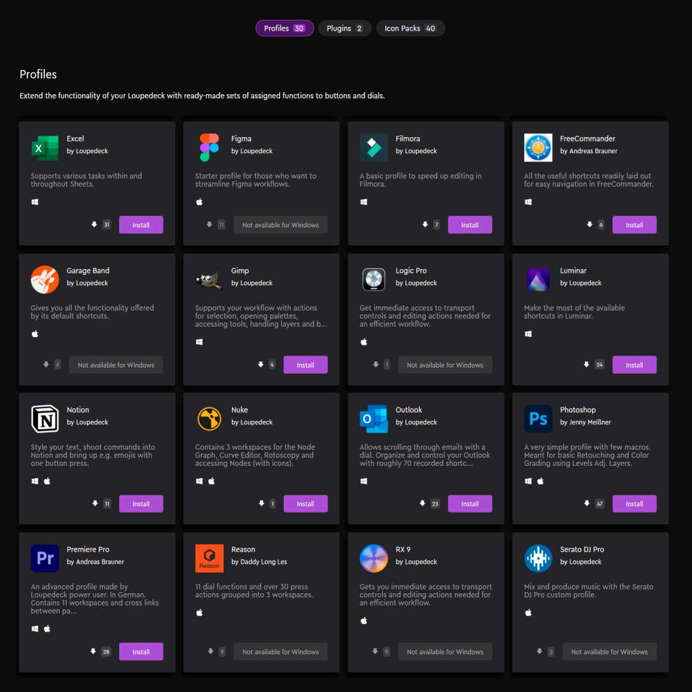Click the 'Serato DJ Pro' title text
This screenshot has width=692, height=692.
coord(582,549)
